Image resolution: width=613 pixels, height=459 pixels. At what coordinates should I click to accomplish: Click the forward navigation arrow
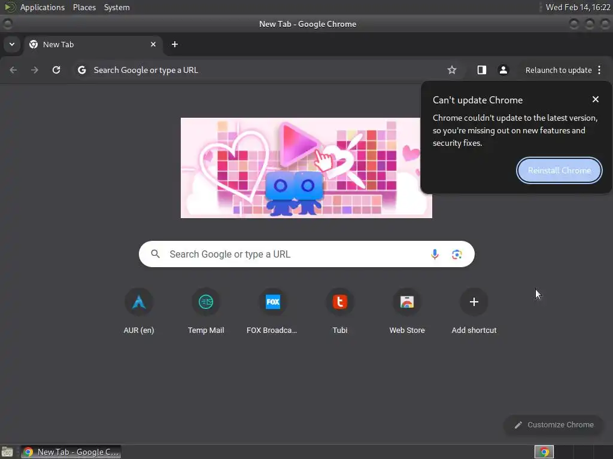point(35,70)
